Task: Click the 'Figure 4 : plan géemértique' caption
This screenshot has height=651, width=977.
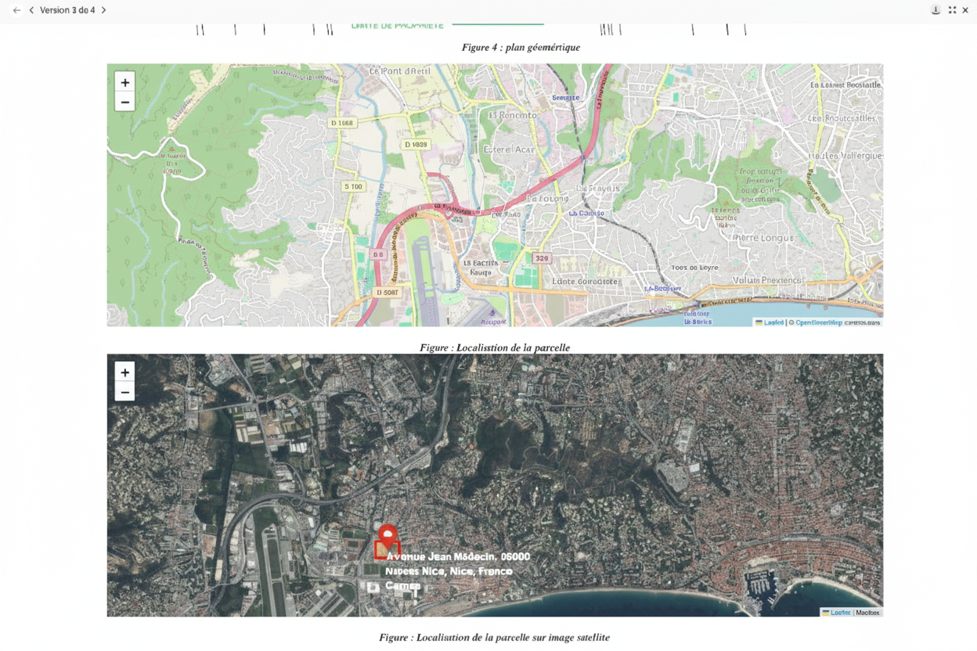Action: click(521, 48)
